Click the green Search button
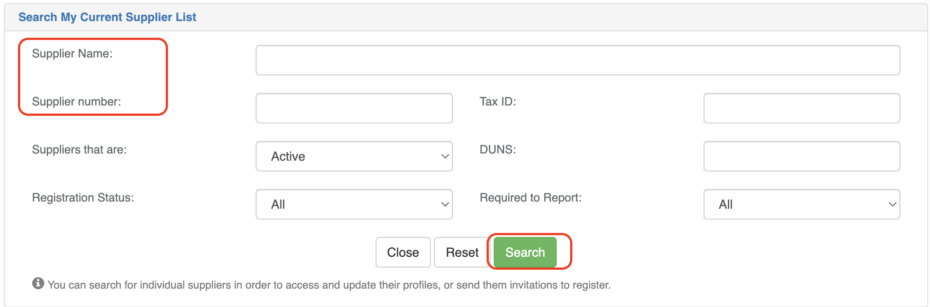Screen dimensions: 930x307 point(525,252)
